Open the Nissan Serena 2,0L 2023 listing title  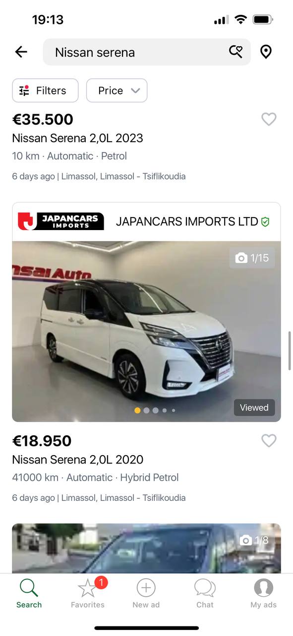78,138
